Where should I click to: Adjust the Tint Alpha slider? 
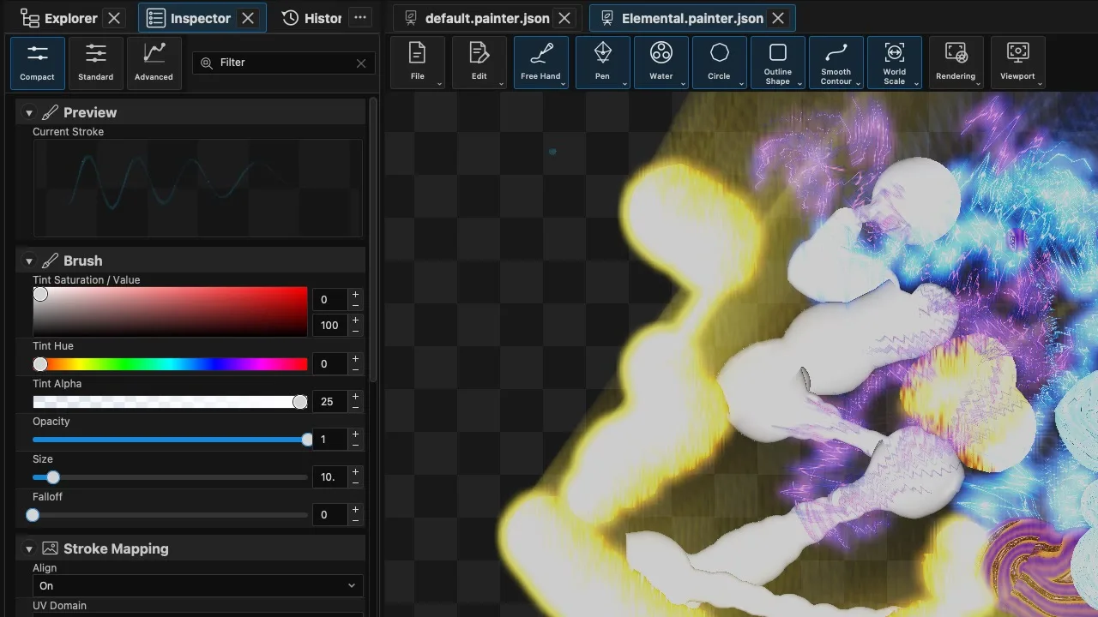pos(170,402)
